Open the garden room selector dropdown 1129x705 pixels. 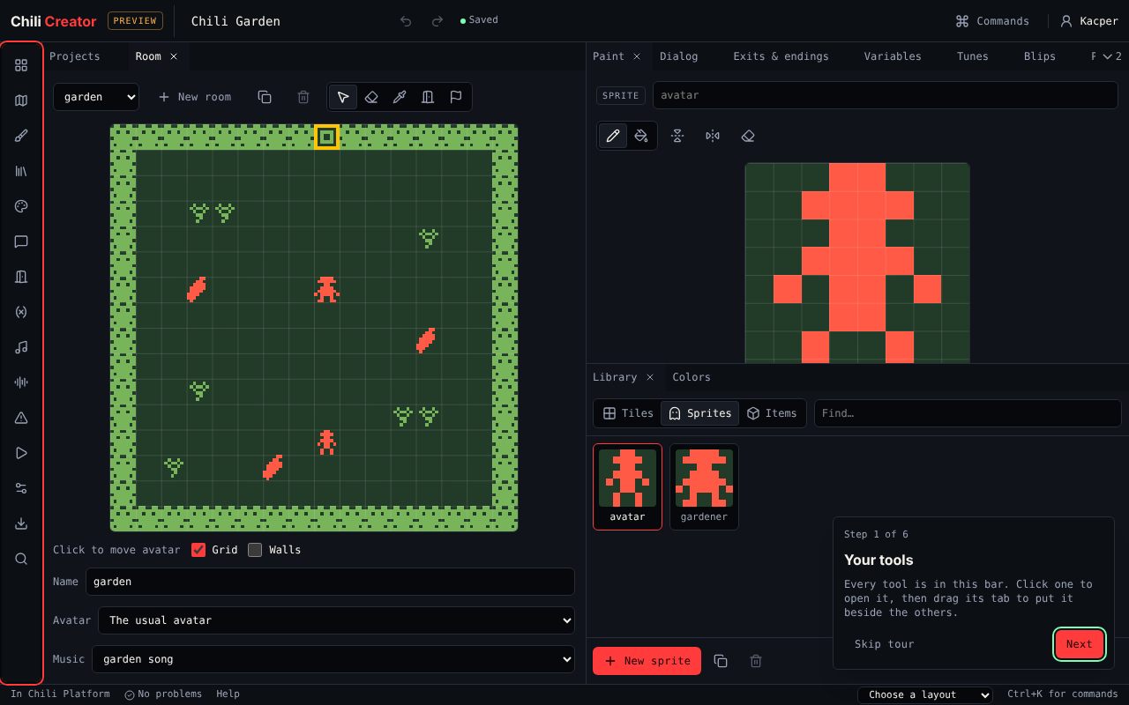point(96,97)
